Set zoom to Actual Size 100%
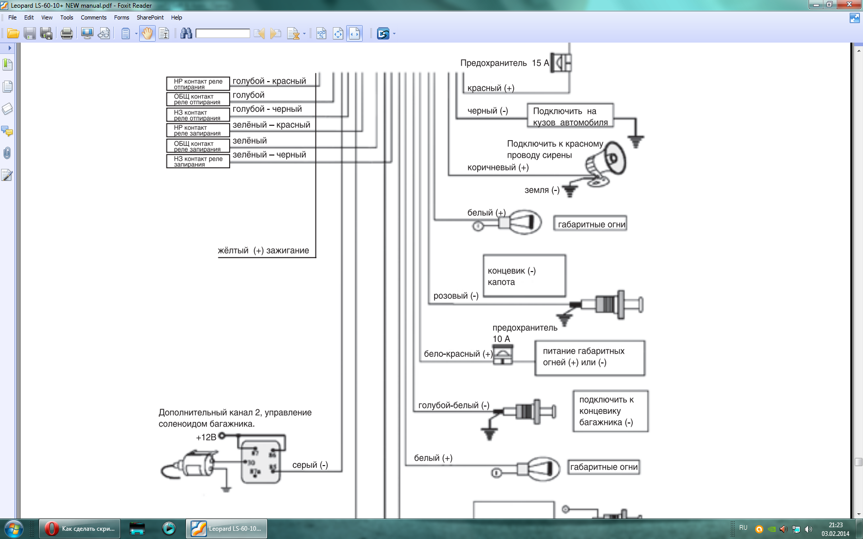This screenshot has height=539, width=863. tap(321, 34)
